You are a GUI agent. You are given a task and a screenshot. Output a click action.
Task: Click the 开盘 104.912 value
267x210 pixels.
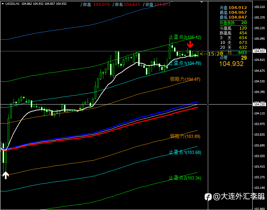(233, 8)
